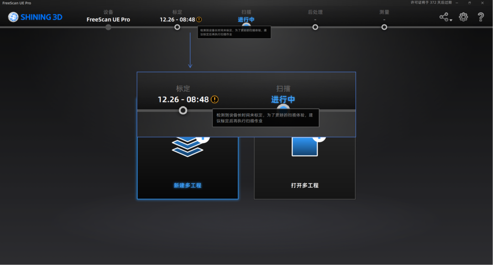Open the help question mark icon
Screen dimensions: 493x265
click(481, 17)
